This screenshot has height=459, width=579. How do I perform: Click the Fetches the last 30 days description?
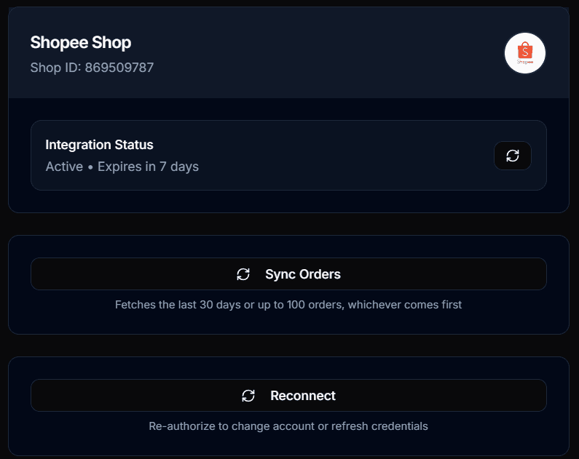pyautogui.click(x=288, y=305)
